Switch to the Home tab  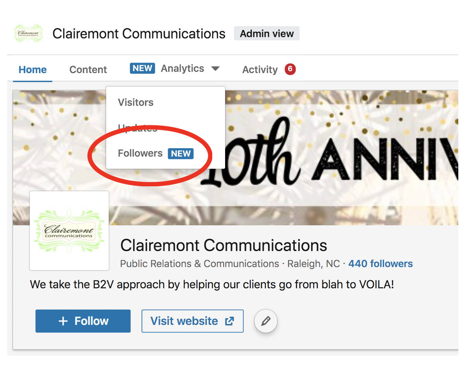(33, 69)
